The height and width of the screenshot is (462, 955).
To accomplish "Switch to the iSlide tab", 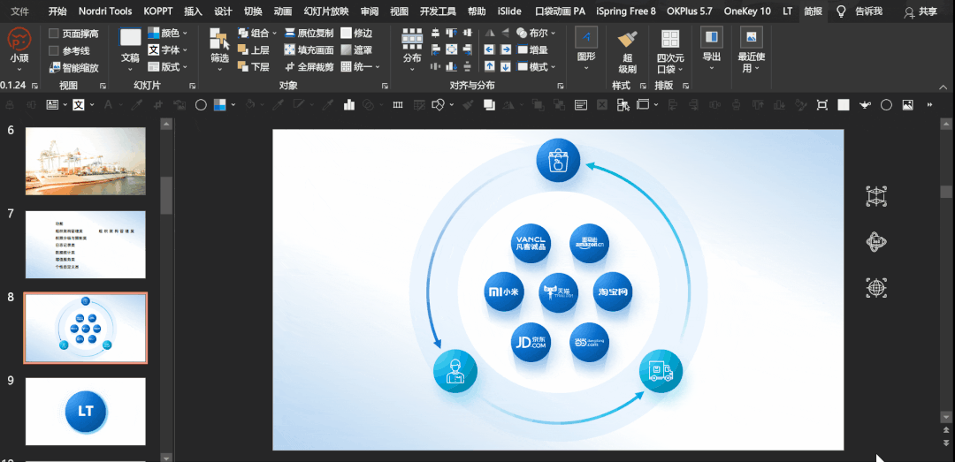I will [509, 11].
